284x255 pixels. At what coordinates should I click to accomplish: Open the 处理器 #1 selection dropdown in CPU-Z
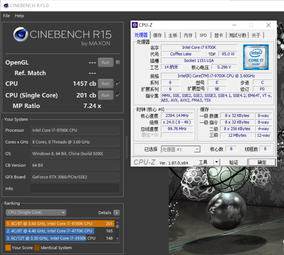(181, 149)
